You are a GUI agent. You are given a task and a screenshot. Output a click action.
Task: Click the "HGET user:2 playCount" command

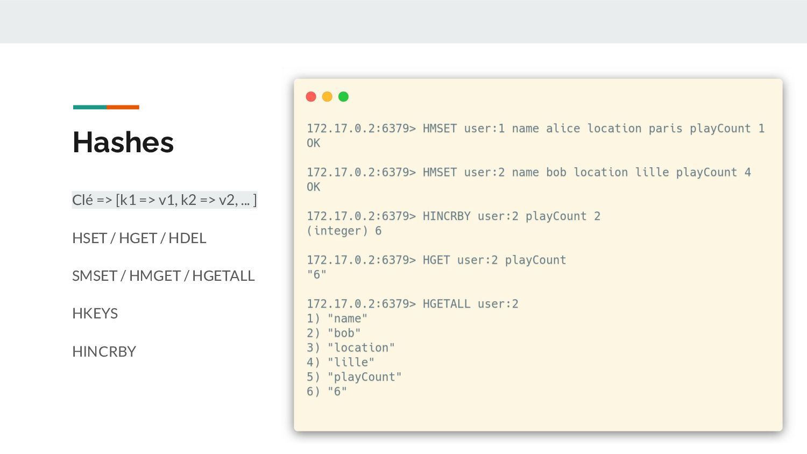tap(436, 260)
